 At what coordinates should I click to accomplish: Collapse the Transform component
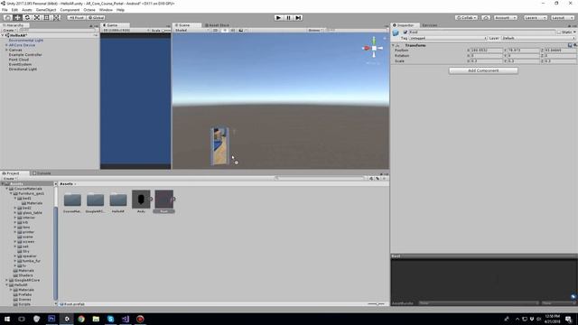pyautogui.click(x=394, y=45)
